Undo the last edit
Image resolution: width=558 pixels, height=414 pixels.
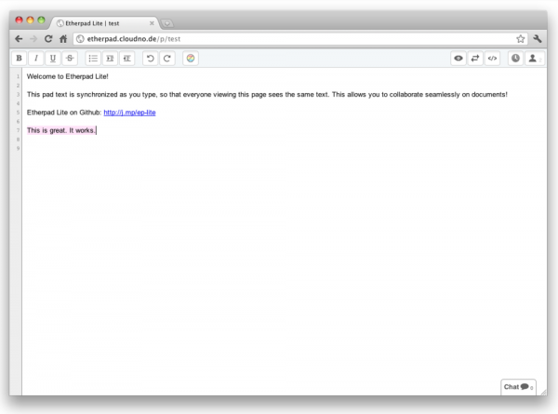150,58
